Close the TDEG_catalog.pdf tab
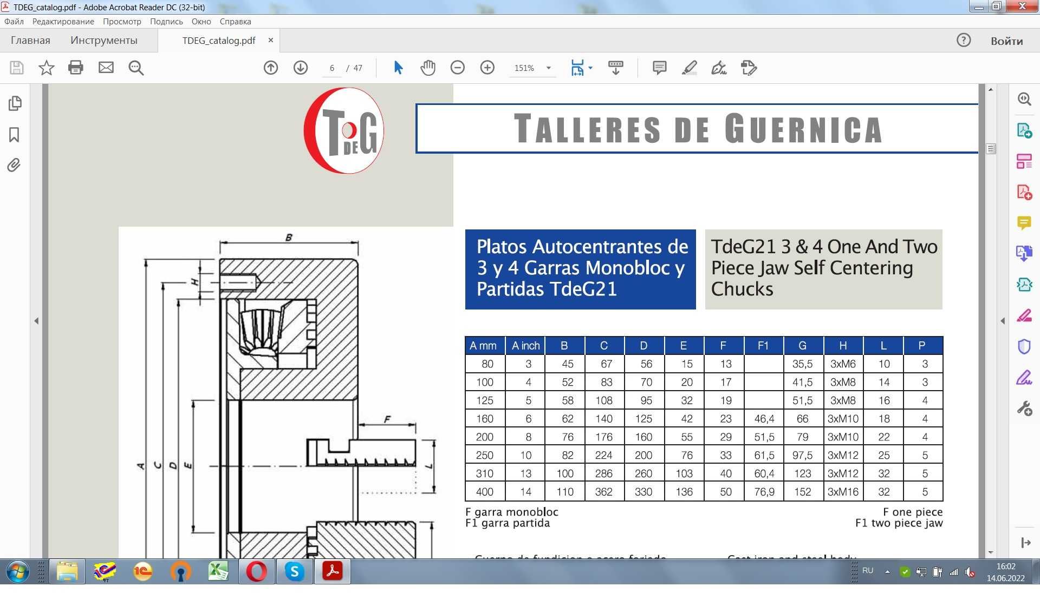This screenshot has height=606, width=1040. 271,41
